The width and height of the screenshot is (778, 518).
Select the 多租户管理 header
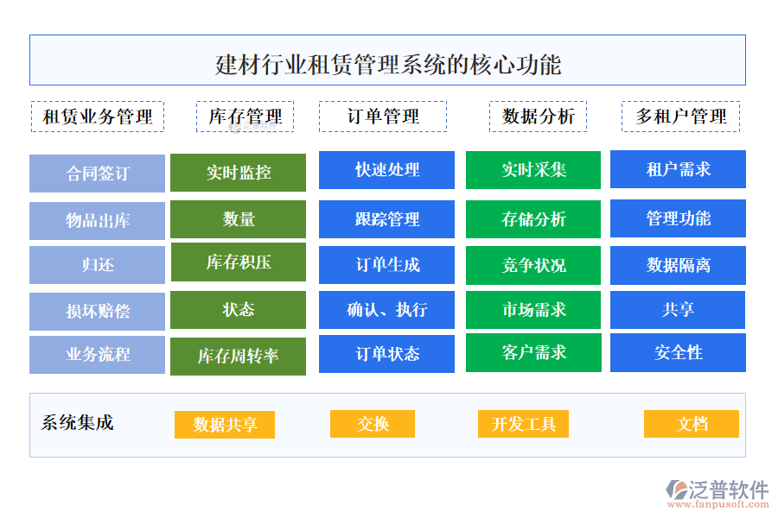(x=681, y=117)
